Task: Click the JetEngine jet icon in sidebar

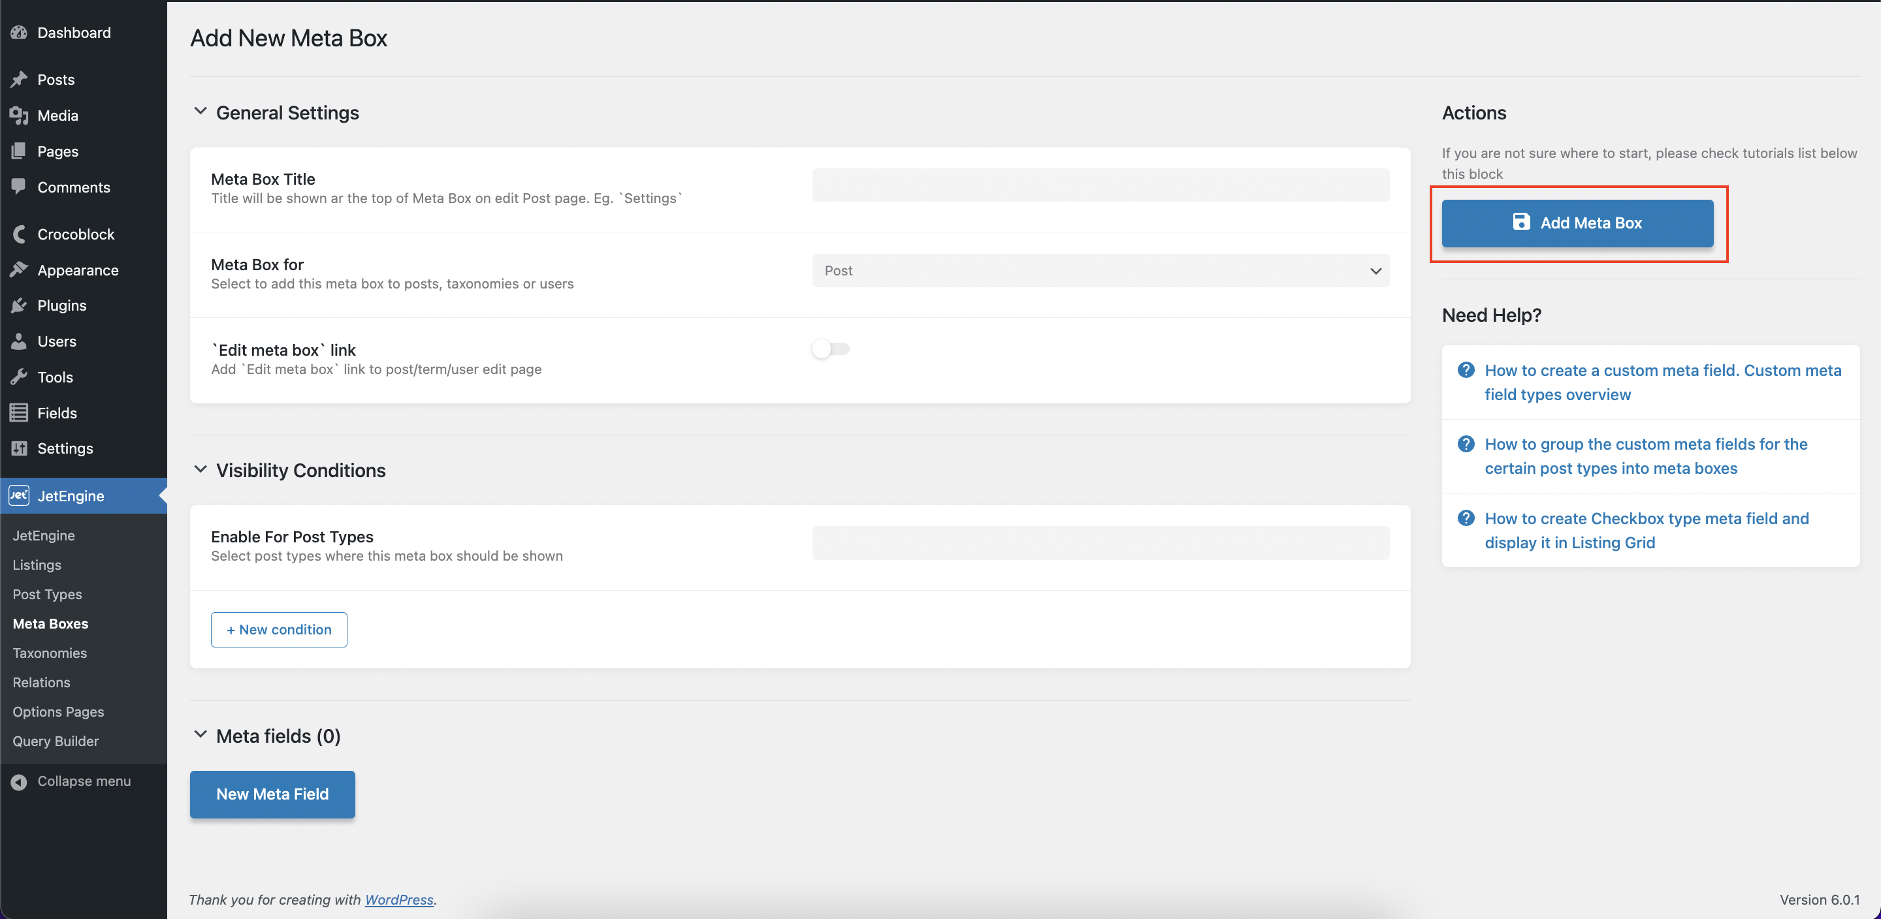Action: (19, 495)
